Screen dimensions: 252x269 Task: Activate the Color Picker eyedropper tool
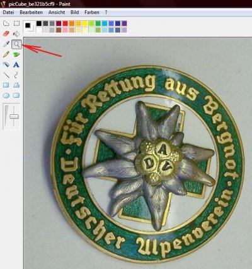(6, 44)
